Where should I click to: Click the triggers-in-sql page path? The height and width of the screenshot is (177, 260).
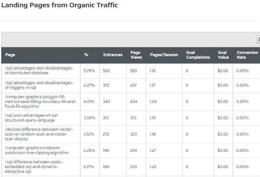click(39, 85)
